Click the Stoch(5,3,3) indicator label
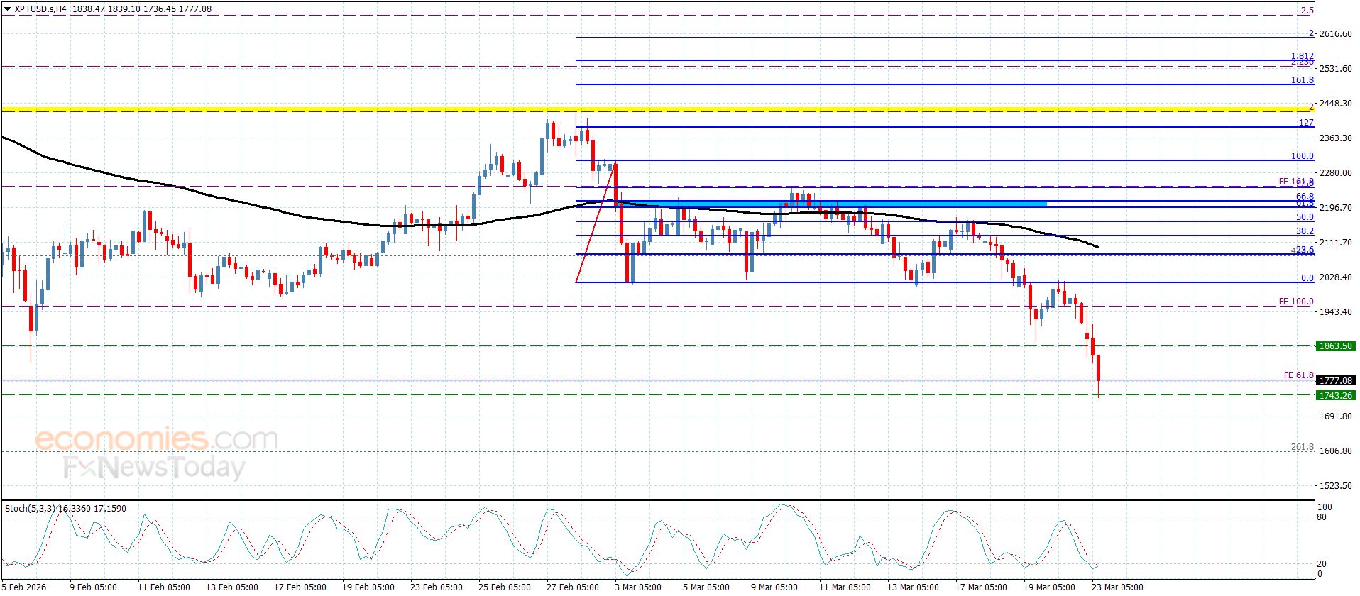Image resolution: width=1360 pixels, height=596 pixels. [33, 509]
